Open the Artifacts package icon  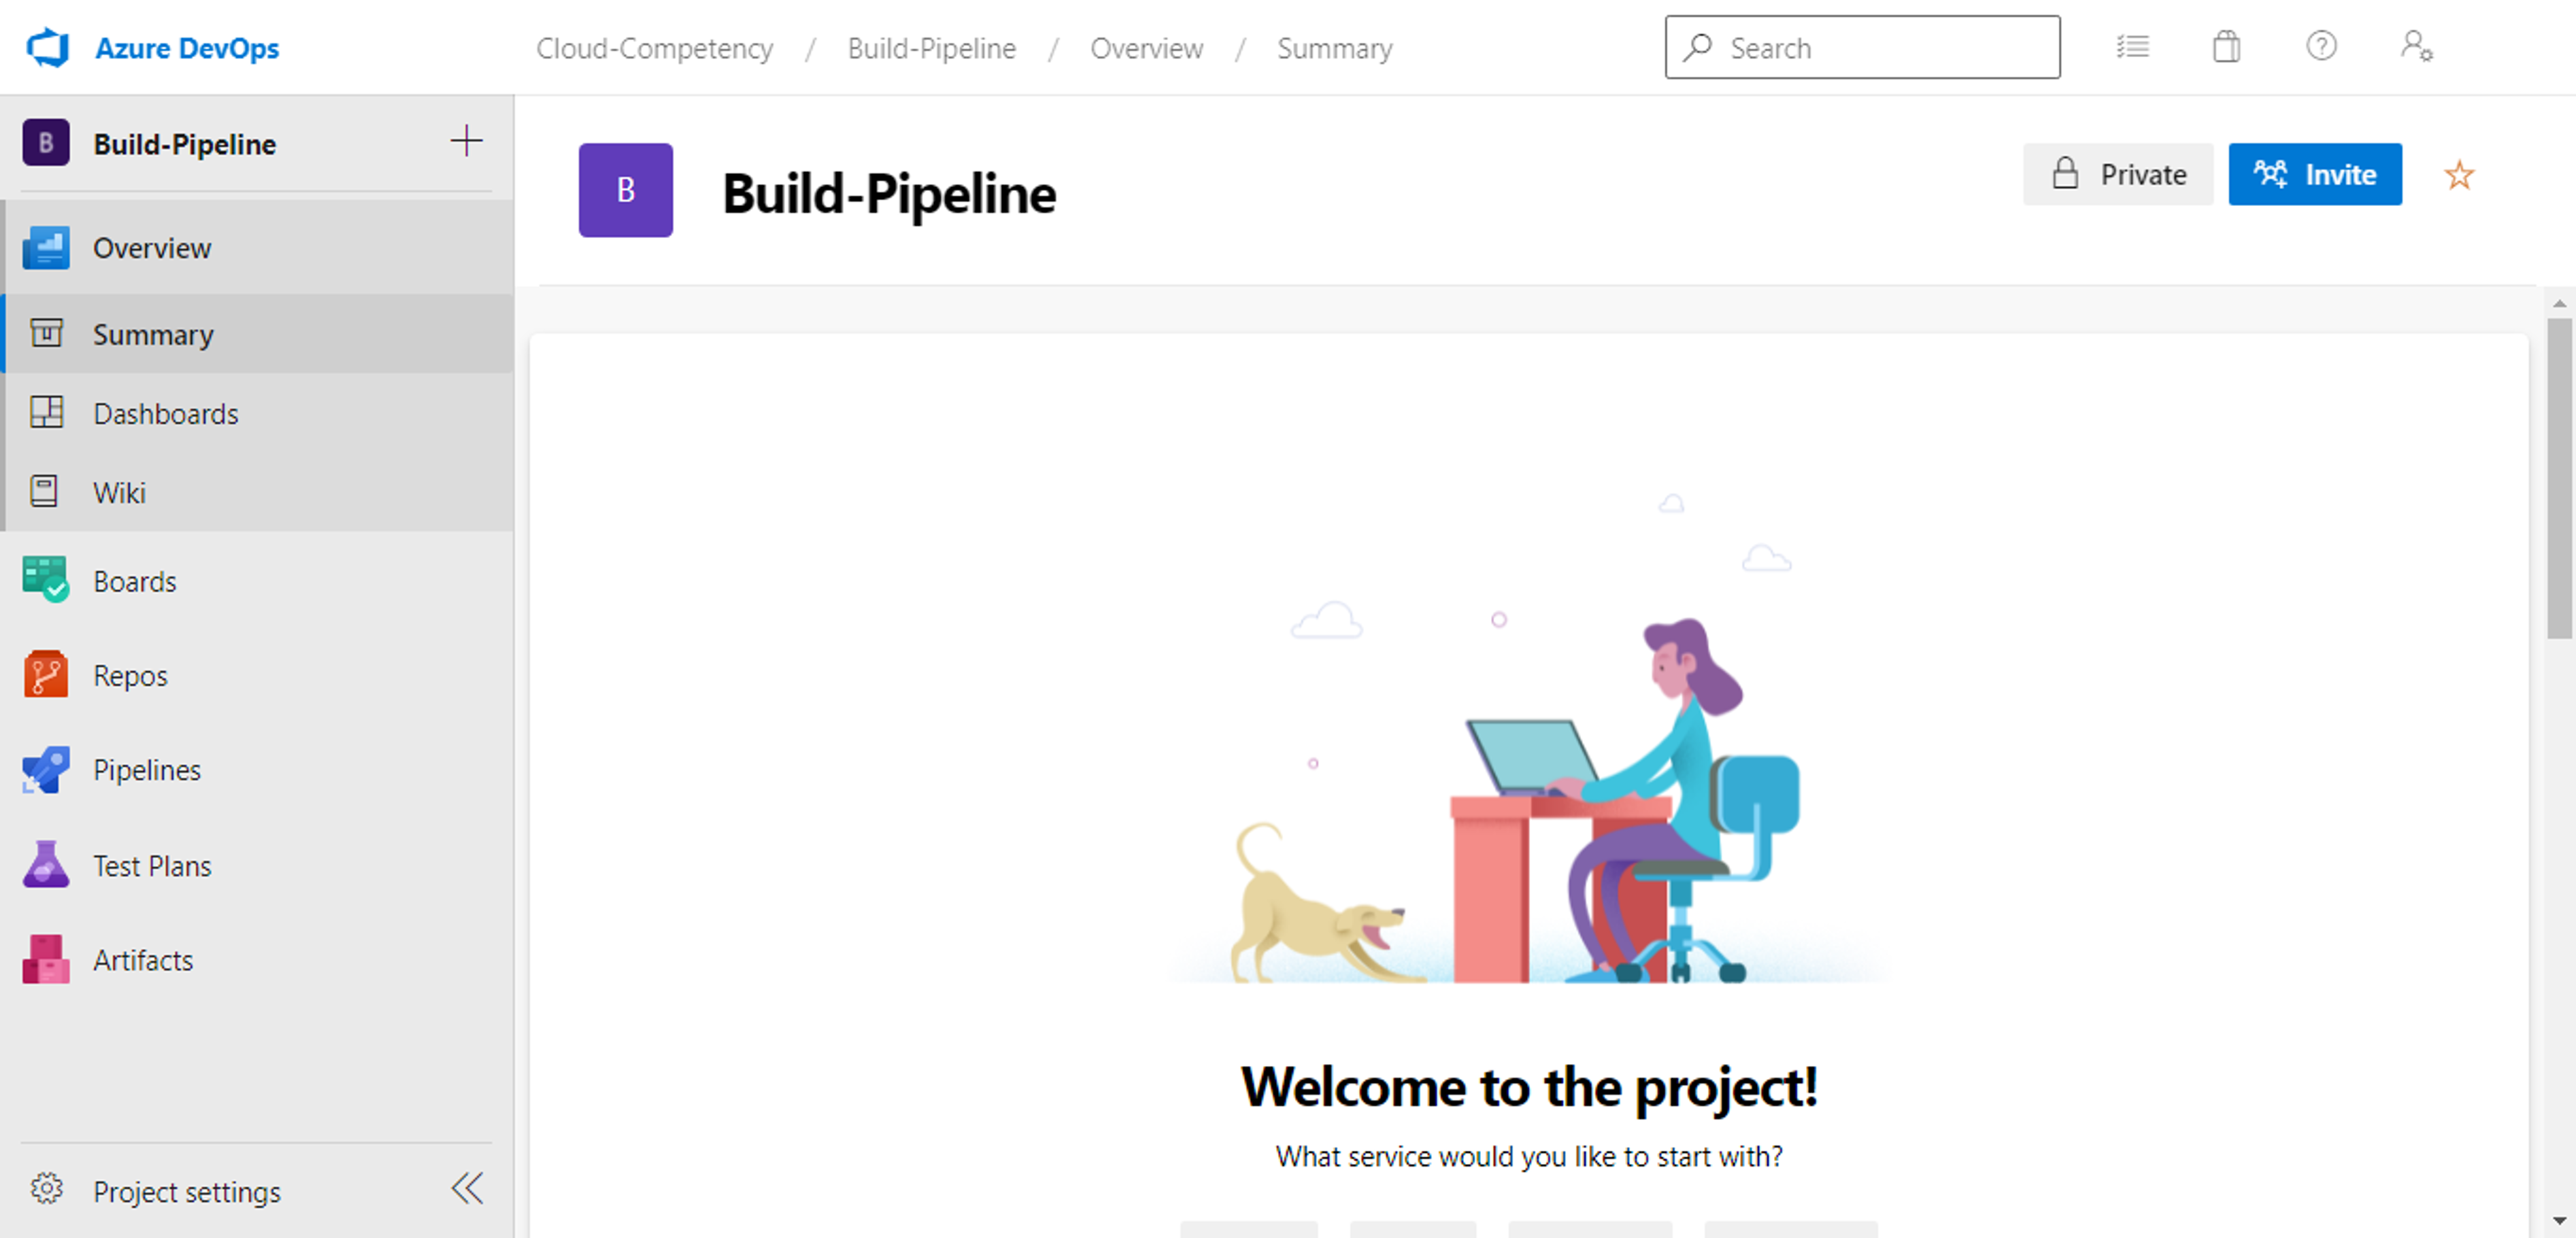46,960
